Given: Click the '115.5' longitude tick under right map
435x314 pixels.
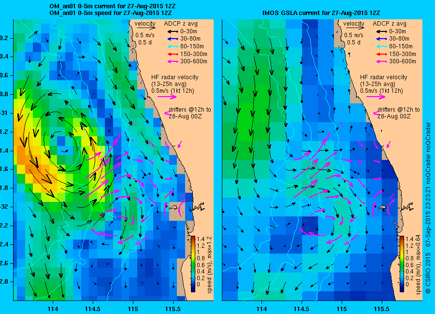Looking at the screenshot, I should pos(382,309).
